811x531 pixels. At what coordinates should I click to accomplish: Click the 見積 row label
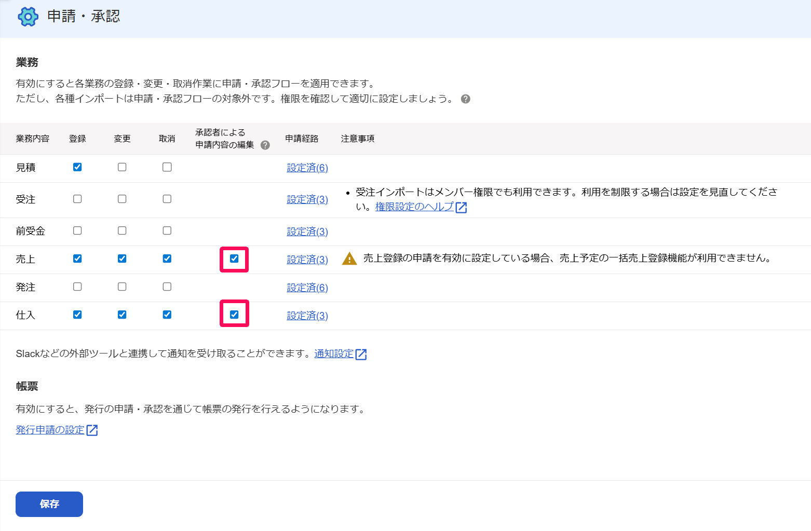pos(25,168)
